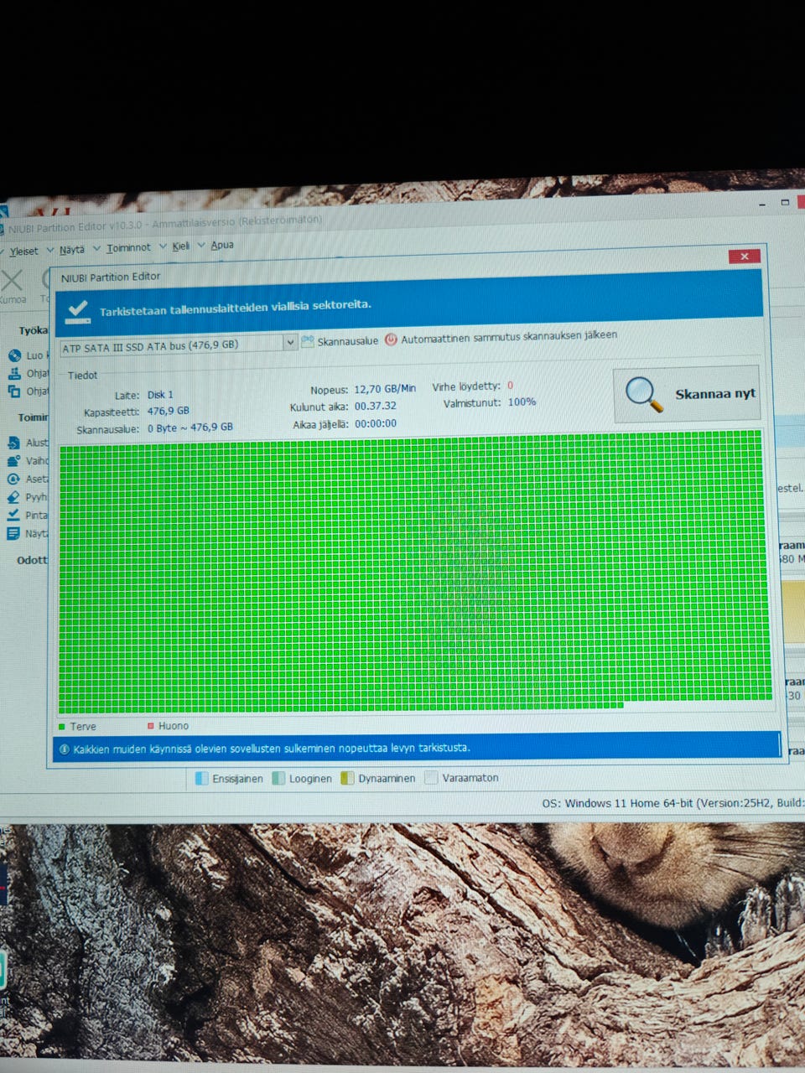This screenshot has height=1073, width=805.
Task: Click the OS Windows 11 Home status text
Action: pyautogui.click(x=673, y=803)
